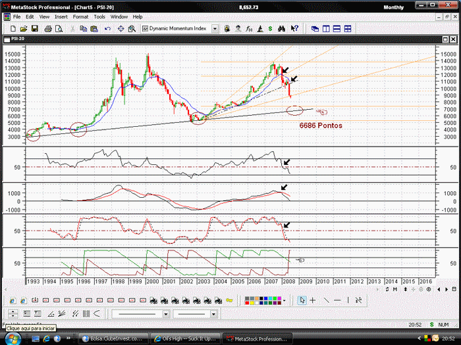Toggle the horizontal line drawing tool
461x345 pixels.
point(337,300)
